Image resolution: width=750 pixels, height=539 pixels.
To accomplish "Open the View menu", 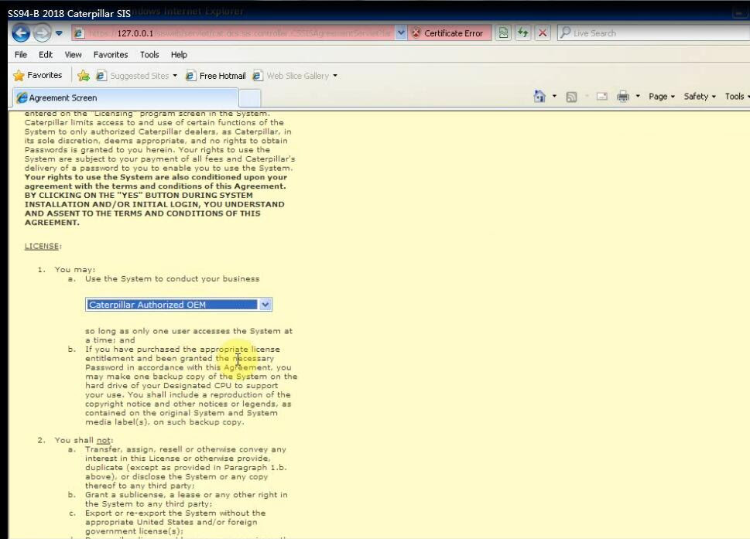I will tap(74, 55).
